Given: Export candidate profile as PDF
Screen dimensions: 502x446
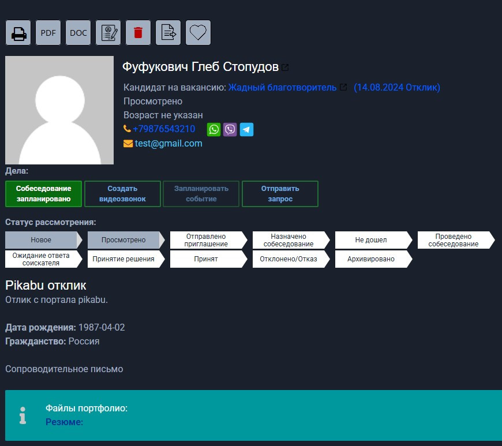Looking at the screenshot, I should coord(48,33).
